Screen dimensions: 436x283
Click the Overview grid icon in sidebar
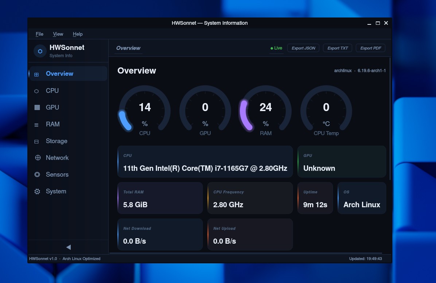pos(36,74)
